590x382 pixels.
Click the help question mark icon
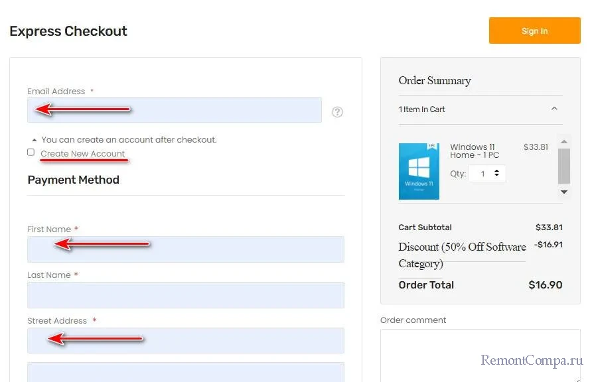pyautogui.click(x=337, y=112)
